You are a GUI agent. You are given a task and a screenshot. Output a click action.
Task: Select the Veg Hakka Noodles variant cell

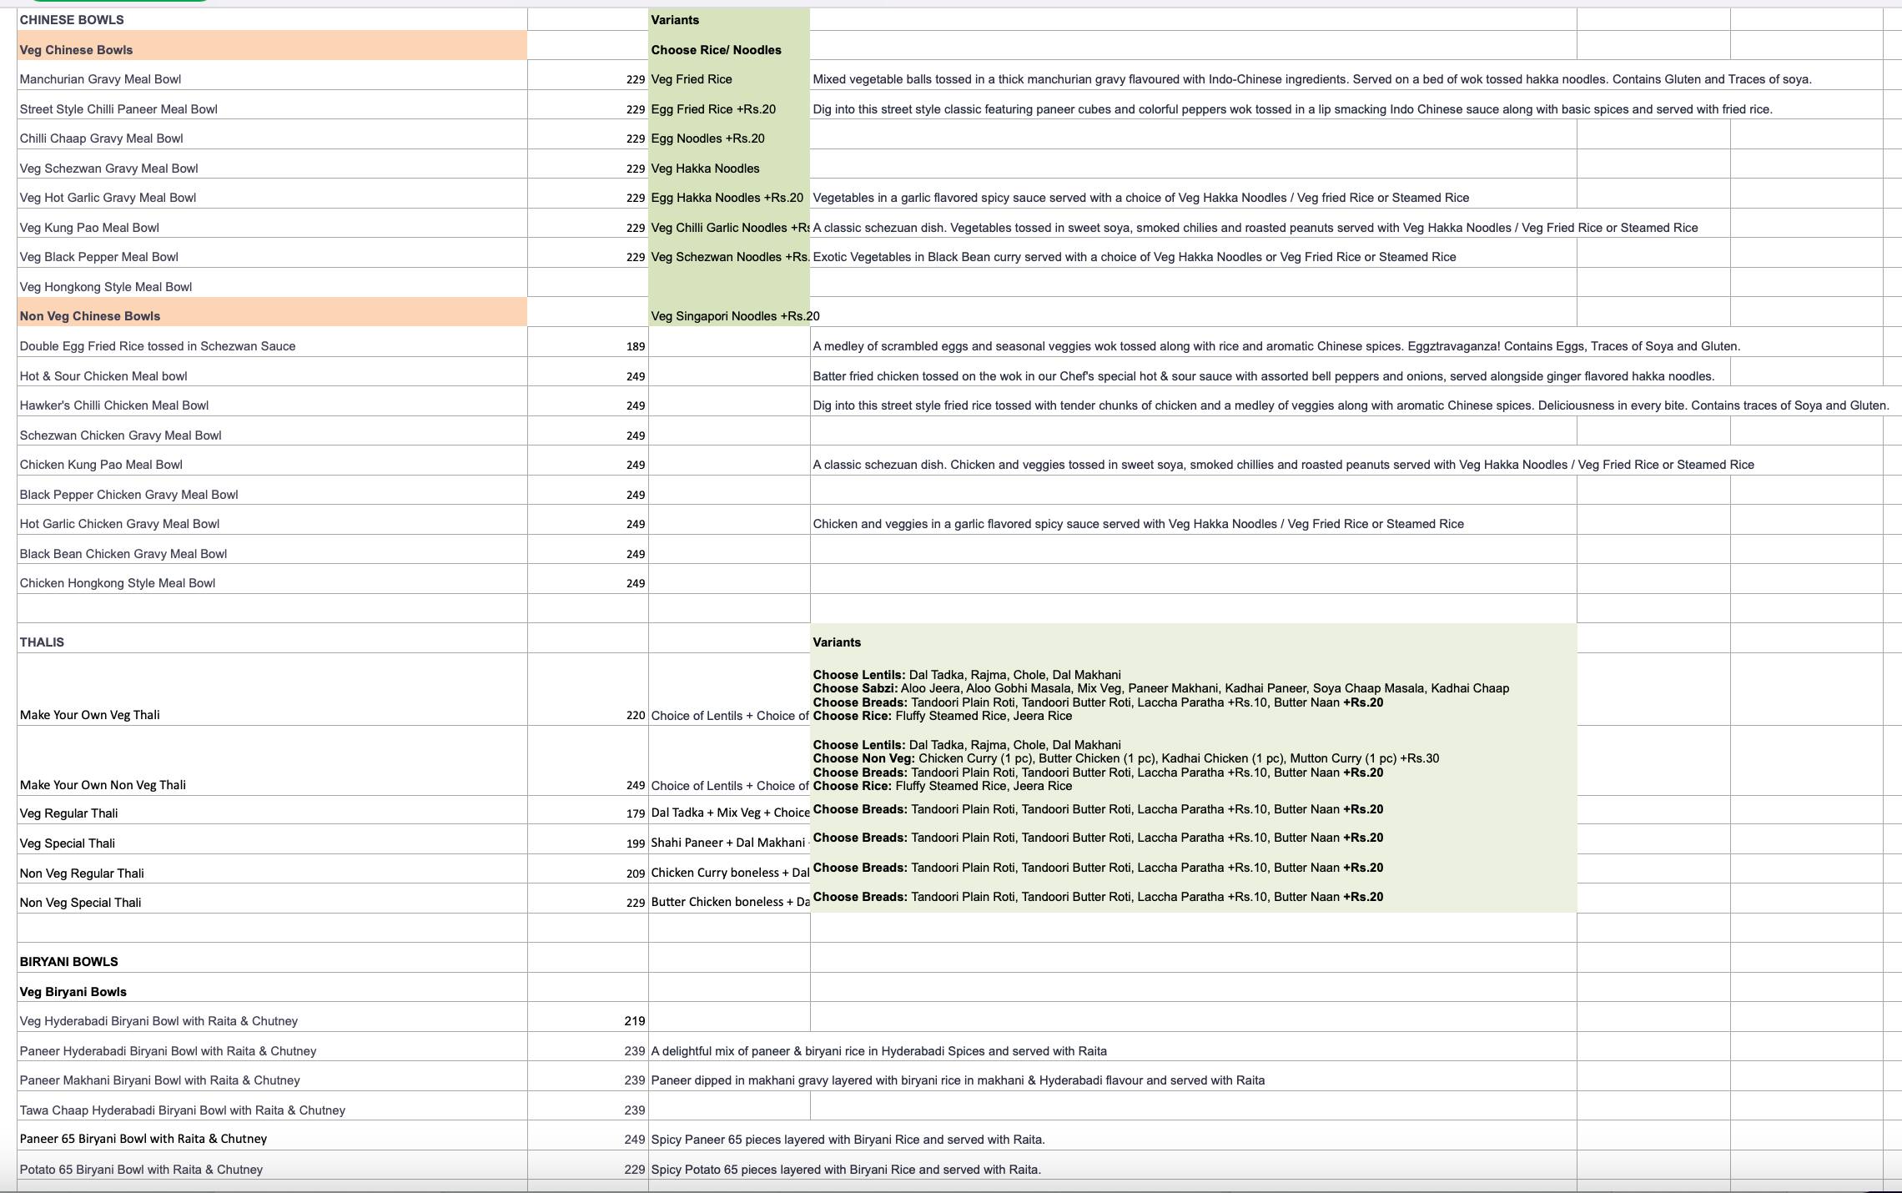coord(705,169)
